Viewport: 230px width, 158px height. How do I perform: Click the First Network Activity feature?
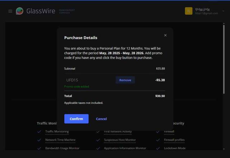click(x=118, y=132)
